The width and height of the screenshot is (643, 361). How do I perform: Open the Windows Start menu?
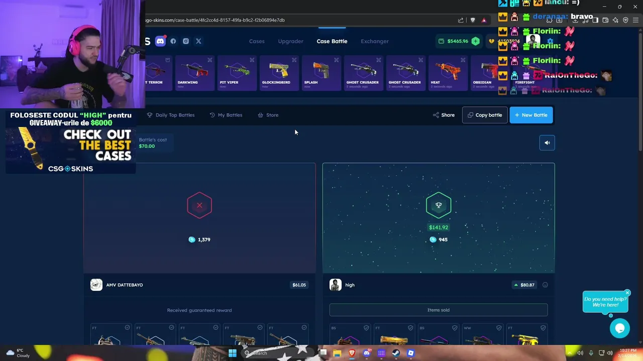(x=232, y=353)
